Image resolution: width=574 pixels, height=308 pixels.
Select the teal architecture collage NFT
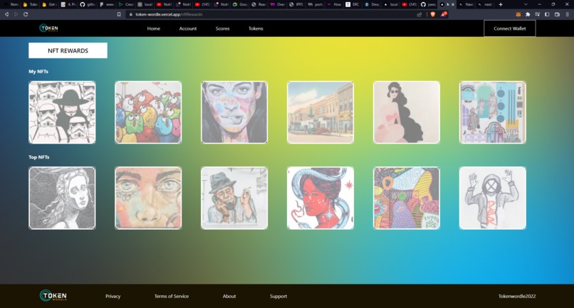pyautogui.click(x=493, y=112)
